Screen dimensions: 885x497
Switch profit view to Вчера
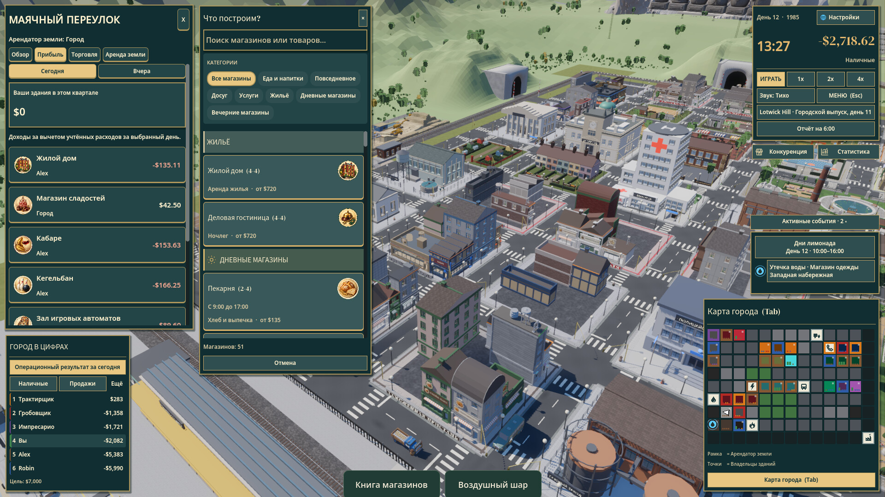tap(142, 71)
